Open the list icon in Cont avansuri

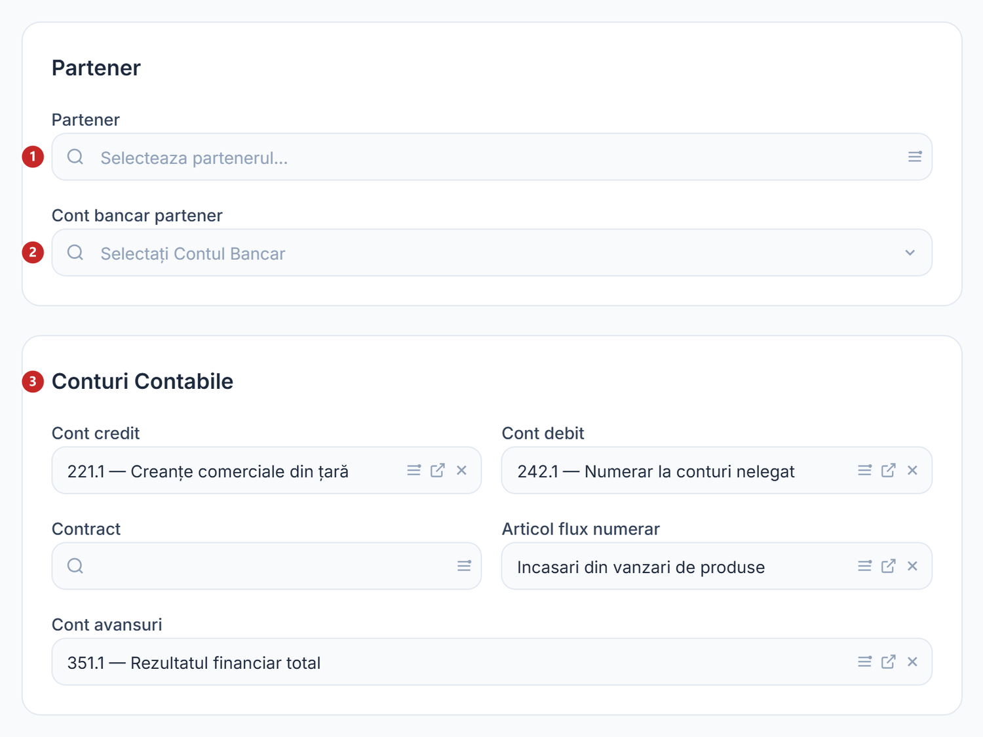[x=864, y=662]
